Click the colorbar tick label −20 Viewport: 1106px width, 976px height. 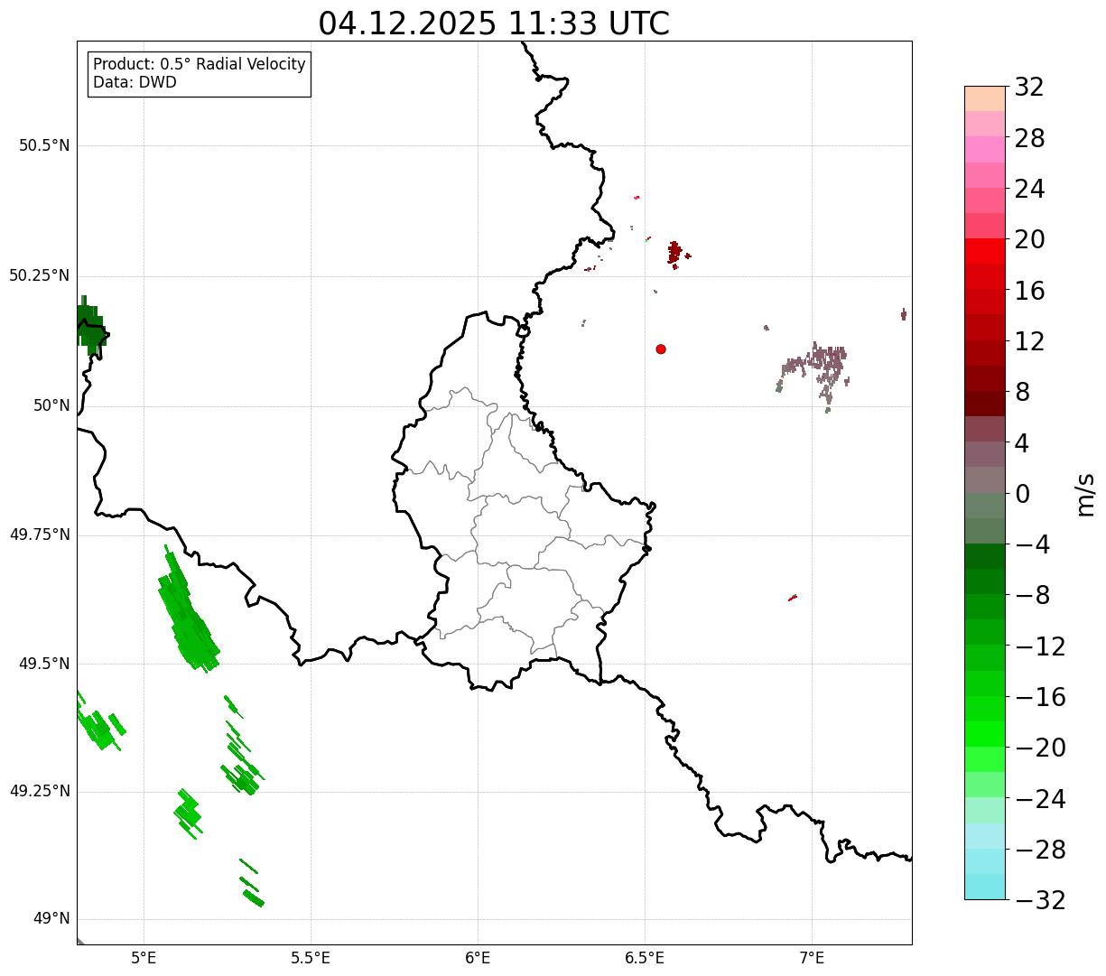coord(1040,748)
